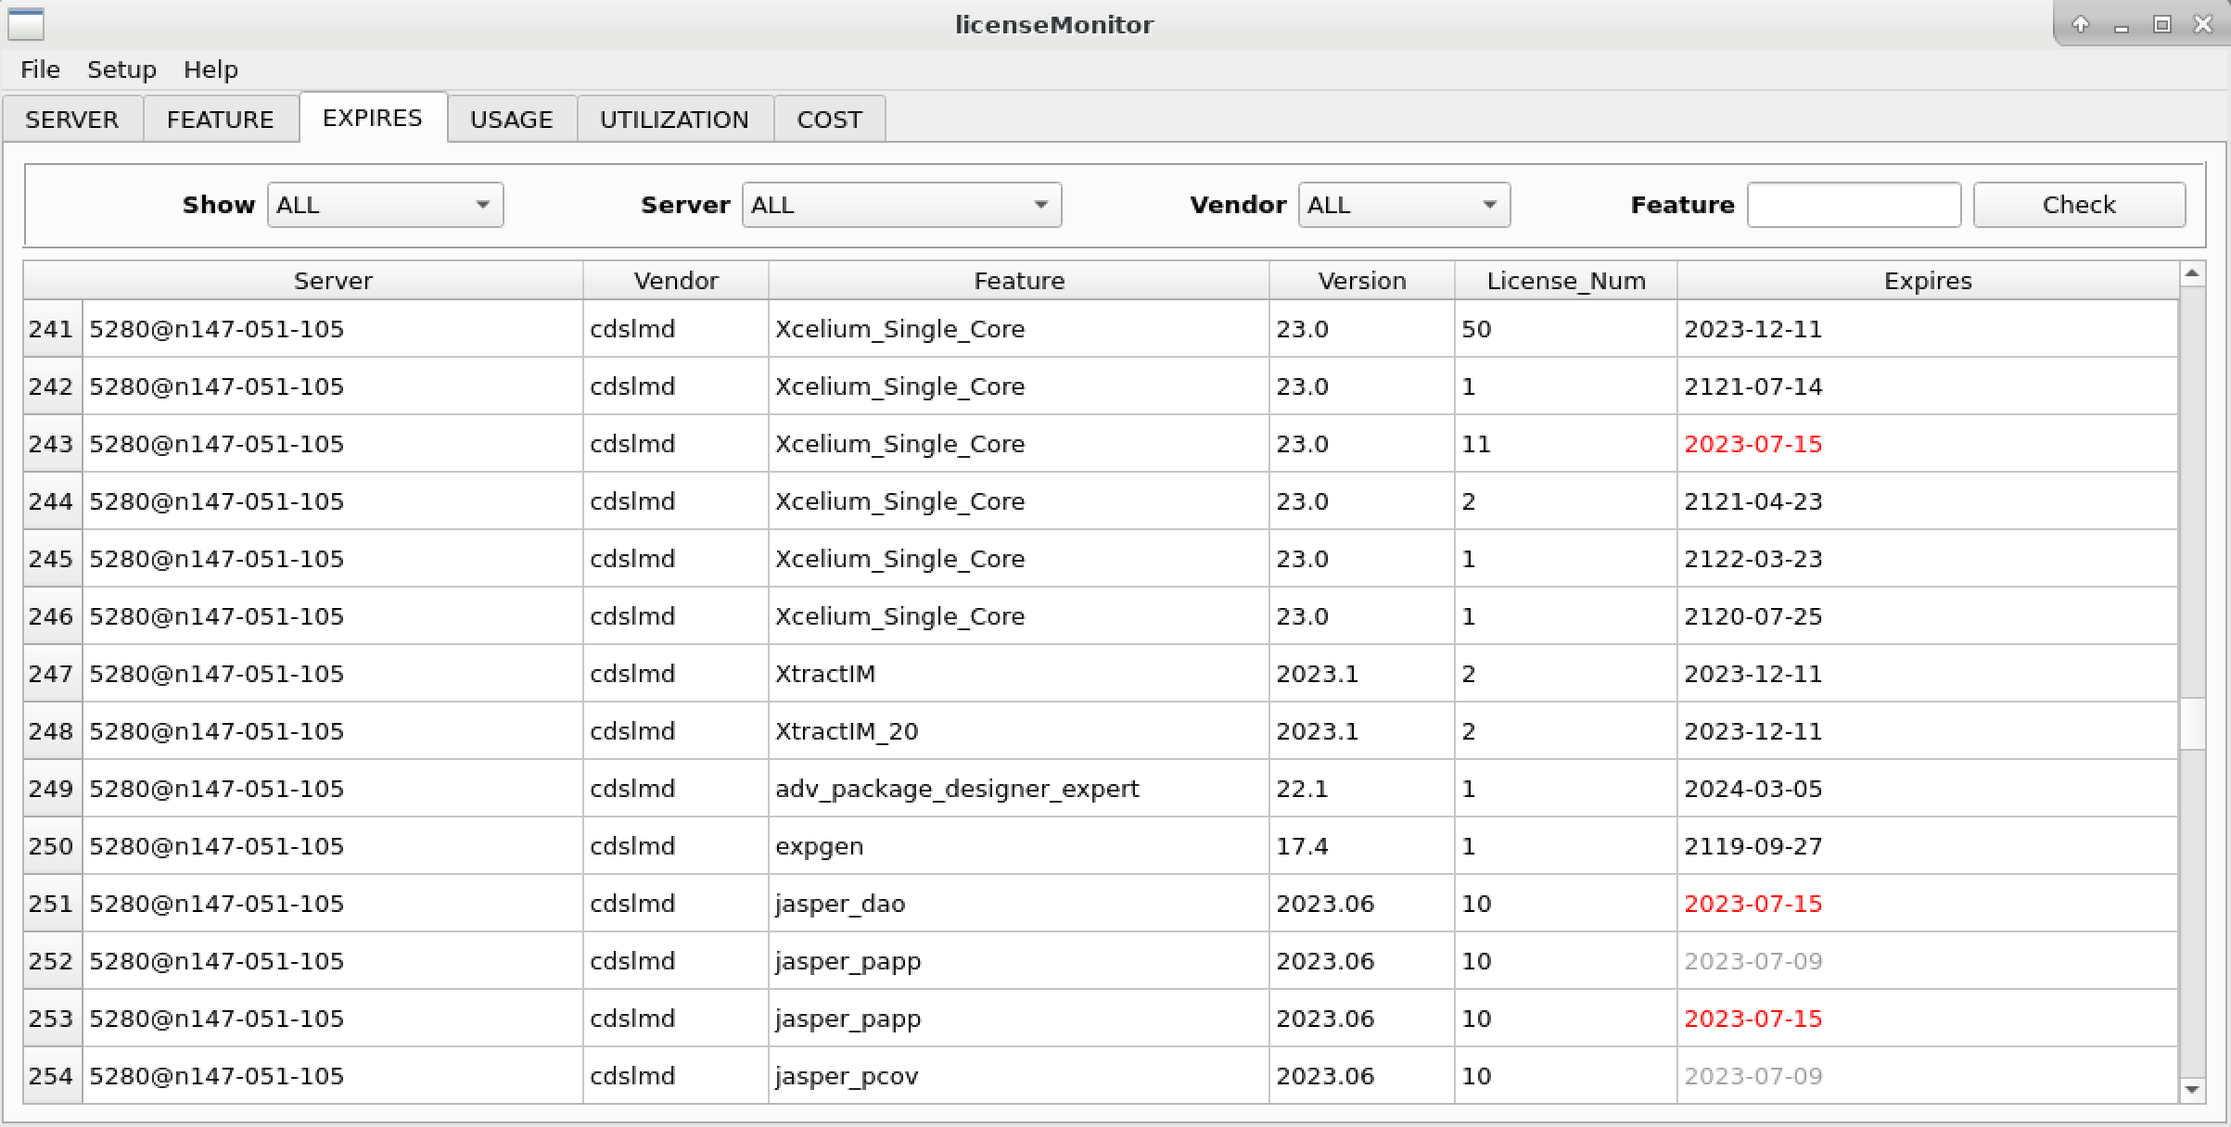Maximize the licenseMonitor window
The image size is (2231, 1127).
pos(2162,25)
